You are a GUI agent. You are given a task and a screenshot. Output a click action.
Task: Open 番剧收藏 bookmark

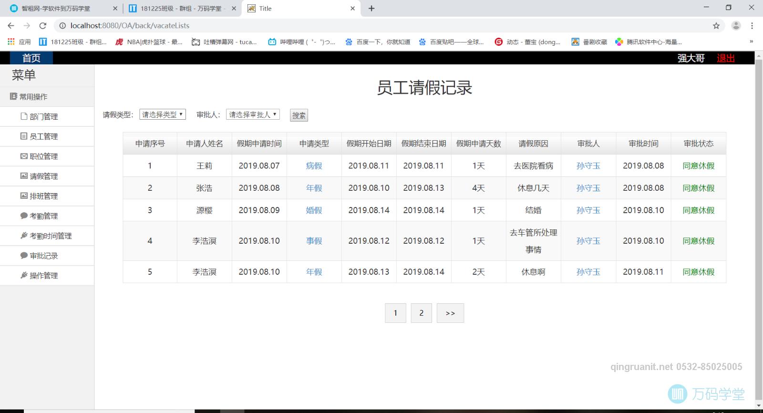[x=589, y=42]
